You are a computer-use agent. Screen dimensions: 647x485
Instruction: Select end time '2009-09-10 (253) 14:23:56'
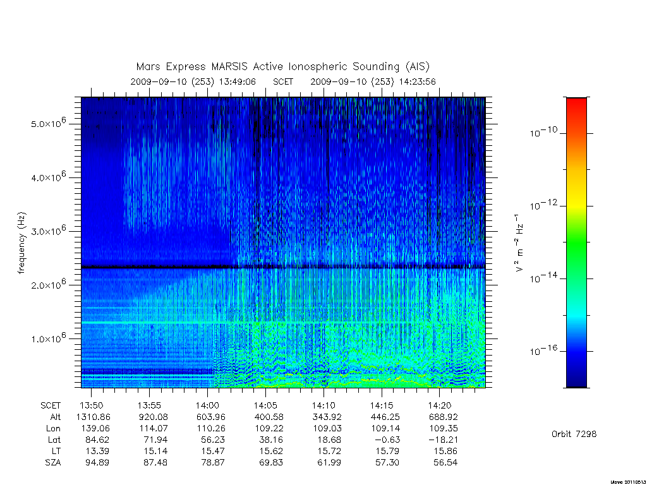pyautogui.click(x=373, y=81)
